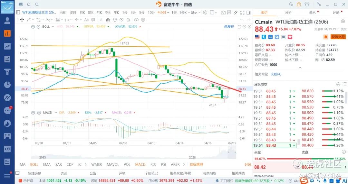Click the 前复权 adjustment link
Image resolution: width=348 pixels, height=184 pixels.
pos(229,27)
